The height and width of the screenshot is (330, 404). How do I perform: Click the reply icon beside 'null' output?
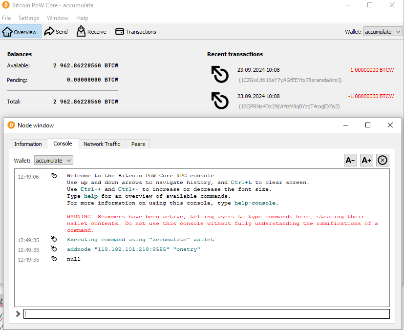54,259
